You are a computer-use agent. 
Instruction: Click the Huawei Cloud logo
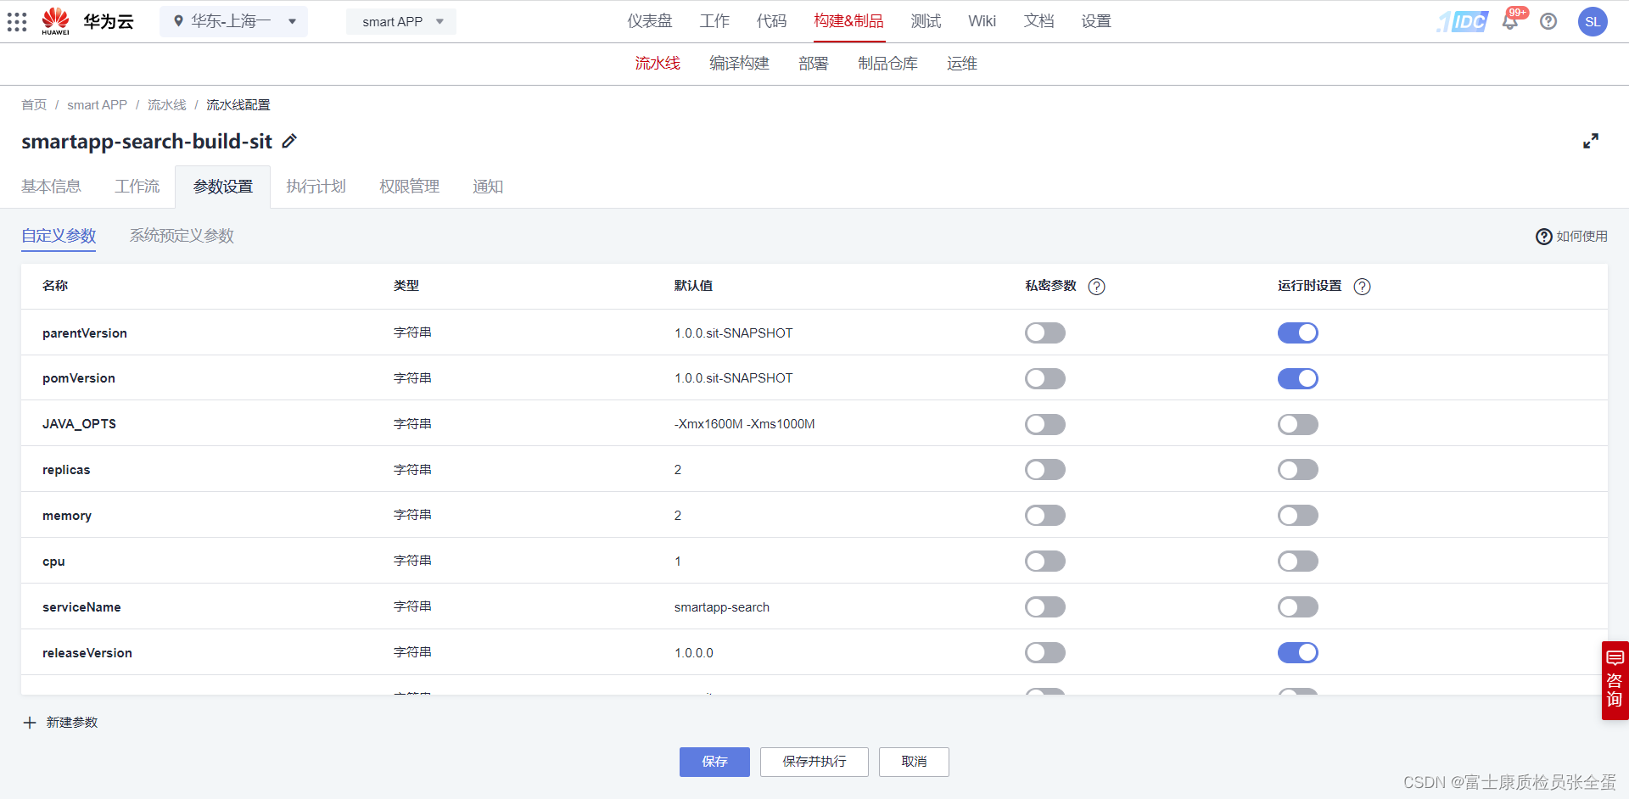click(x=88, y=21)
